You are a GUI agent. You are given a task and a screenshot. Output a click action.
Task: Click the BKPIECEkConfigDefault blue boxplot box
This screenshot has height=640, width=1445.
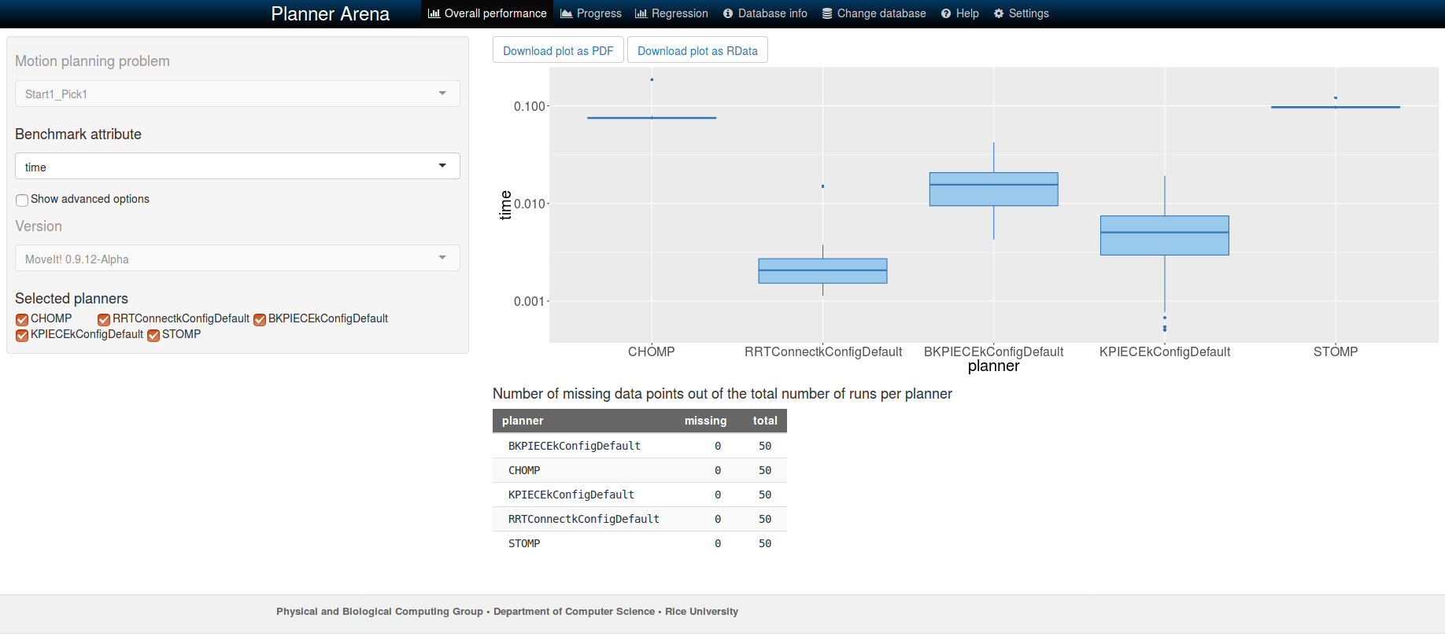point(993,189)
